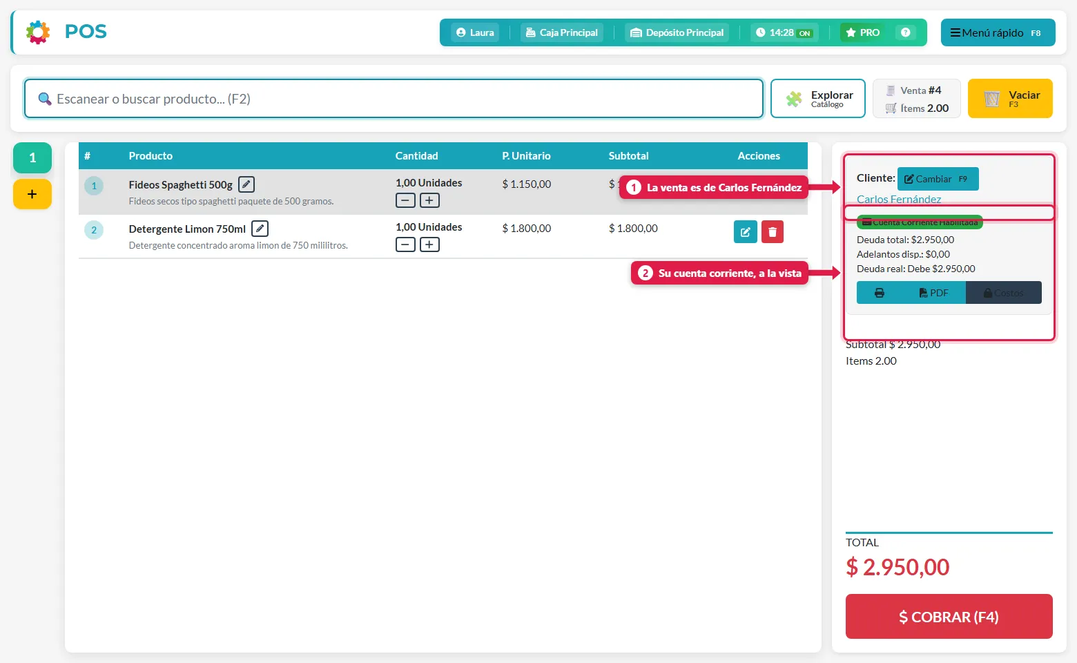Export the account as PDF
This screenshot has width=1077, height=663.
933,293
